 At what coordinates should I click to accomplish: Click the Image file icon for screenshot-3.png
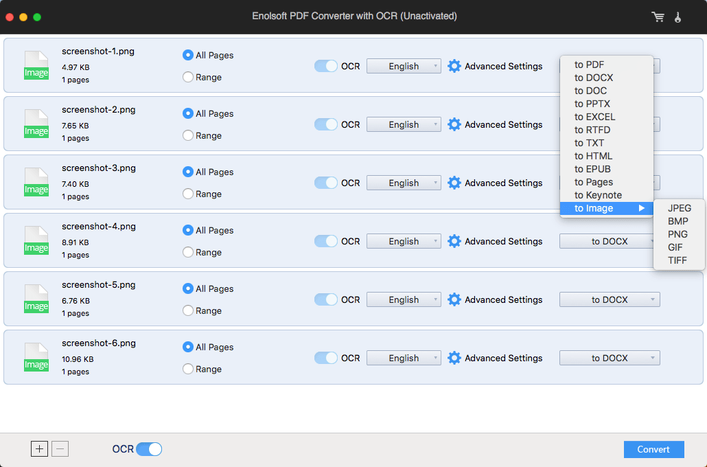(36, 182)
